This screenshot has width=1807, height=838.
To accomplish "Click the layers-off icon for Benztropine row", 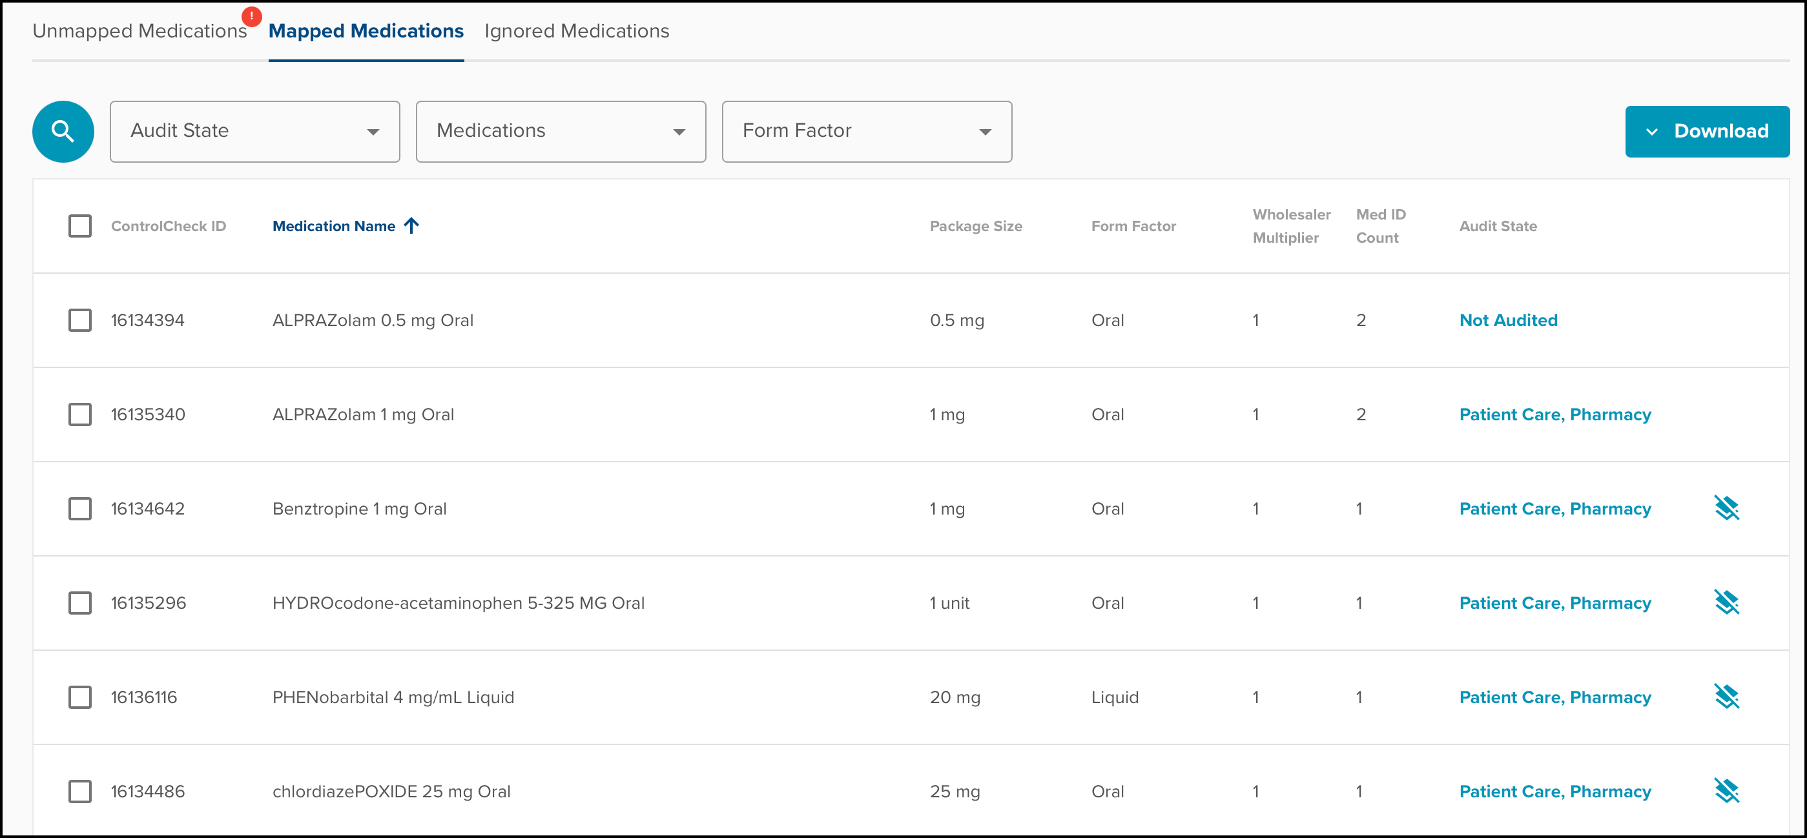I will 1726,508.
